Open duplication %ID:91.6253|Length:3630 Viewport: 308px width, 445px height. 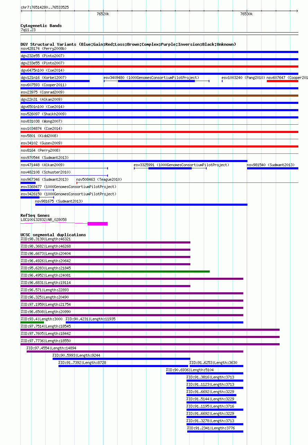coord(214,363)
